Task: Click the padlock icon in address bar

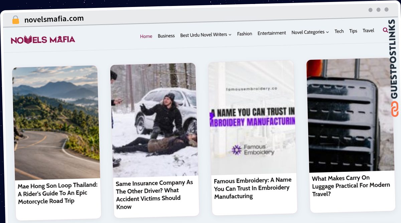Action: (16, 20)
